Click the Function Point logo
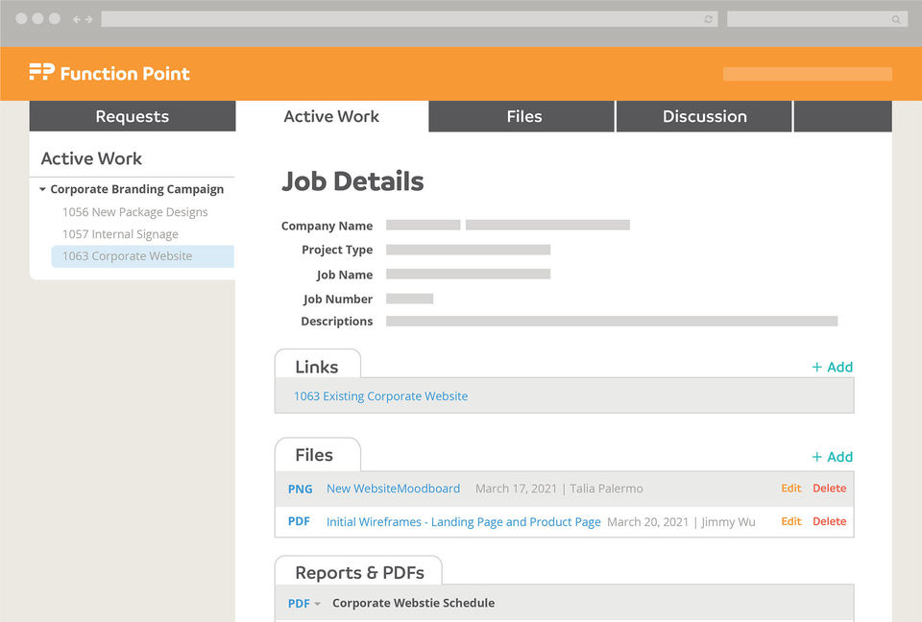922x622 pixels. click(x=109, y=73)
